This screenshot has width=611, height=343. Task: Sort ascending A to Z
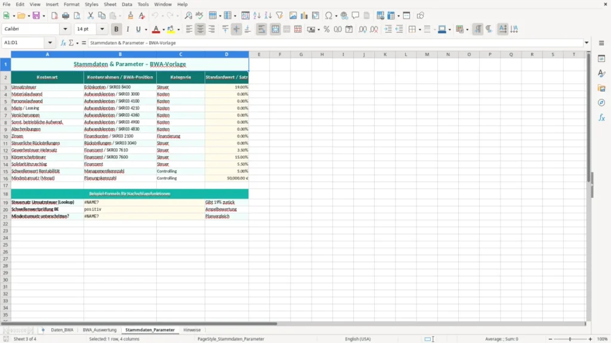[257, 15]
